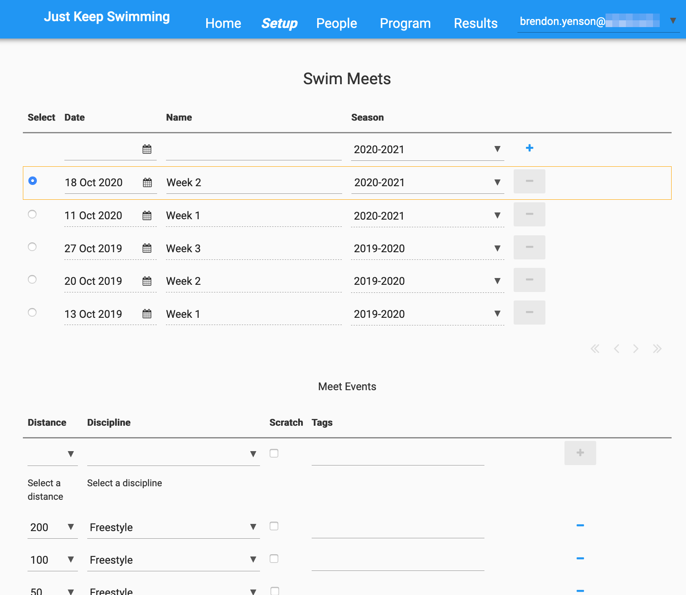Open calendar icon in the new meet row

[147, 149]
